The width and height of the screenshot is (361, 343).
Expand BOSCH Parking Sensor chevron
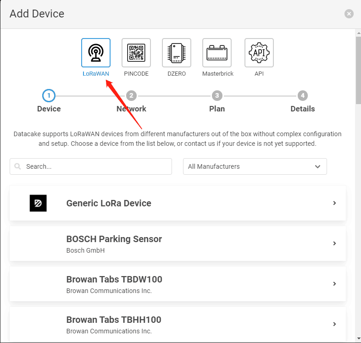334,243
